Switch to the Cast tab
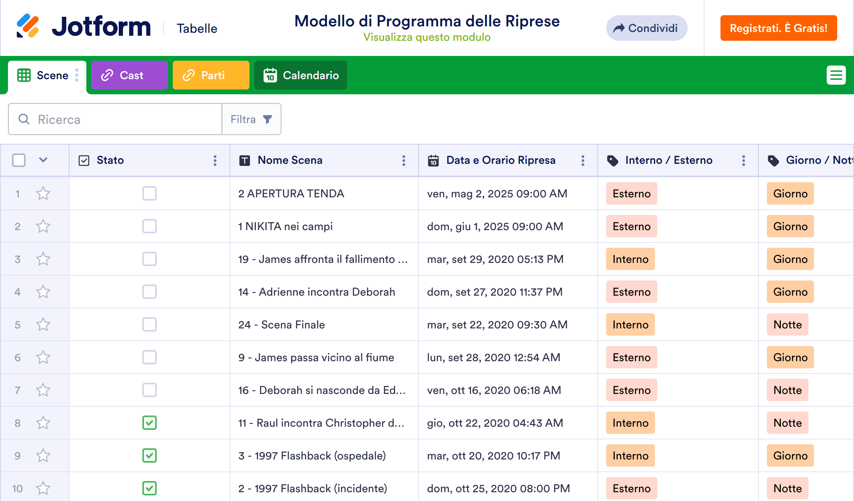 [129, 75]
